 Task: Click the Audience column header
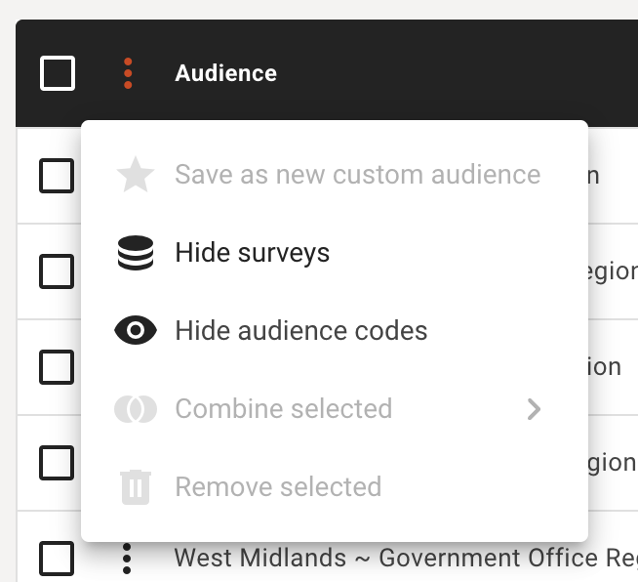coord(225,73)
